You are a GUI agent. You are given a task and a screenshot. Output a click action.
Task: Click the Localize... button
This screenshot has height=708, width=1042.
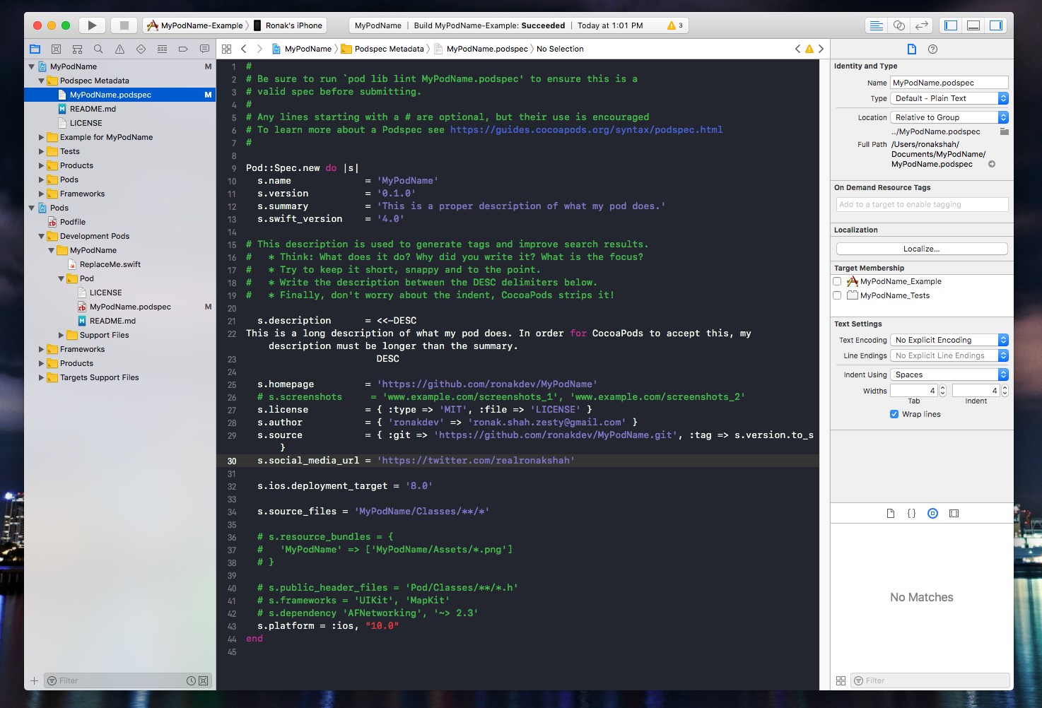[922, 249]
